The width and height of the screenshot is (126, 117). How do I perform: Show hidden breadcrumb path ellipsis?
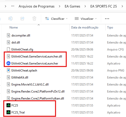coord(13,6)
